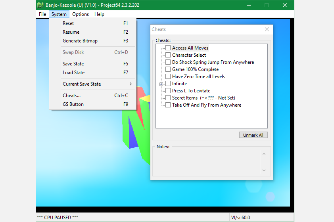Expand the Infinite cheats tree node

[161, 84]
